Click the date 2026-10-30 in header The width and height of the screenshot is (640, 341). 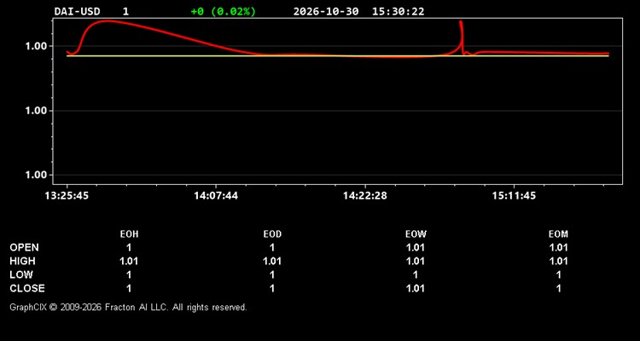click(326, 11)
